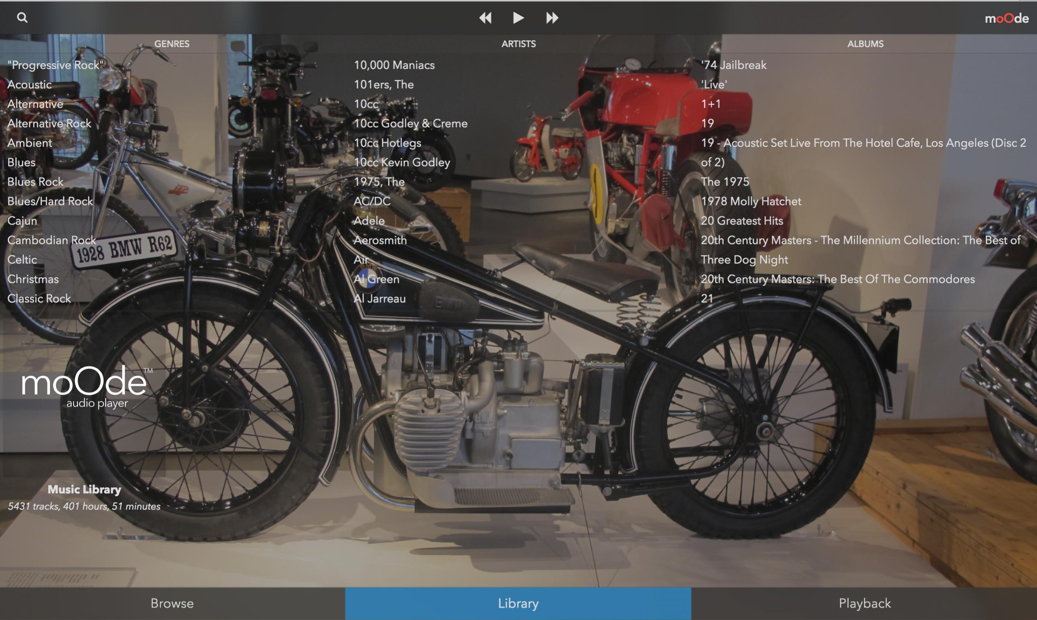Choose the artist 10cc
Viewport: 1037px width, 620px height.
(x=366, y=104)
